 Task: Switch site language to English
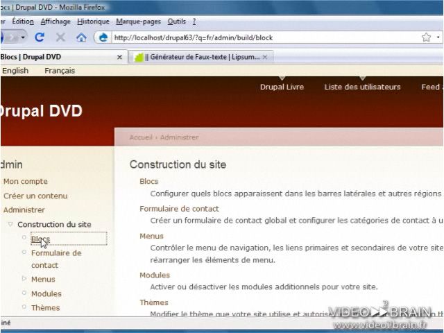click(x=15, y=71)
